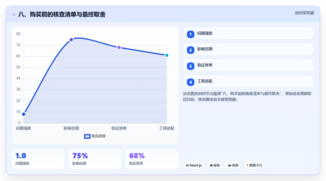Click the number 3 badge for 验证效率
326x181 pixels.
[190, 66]
